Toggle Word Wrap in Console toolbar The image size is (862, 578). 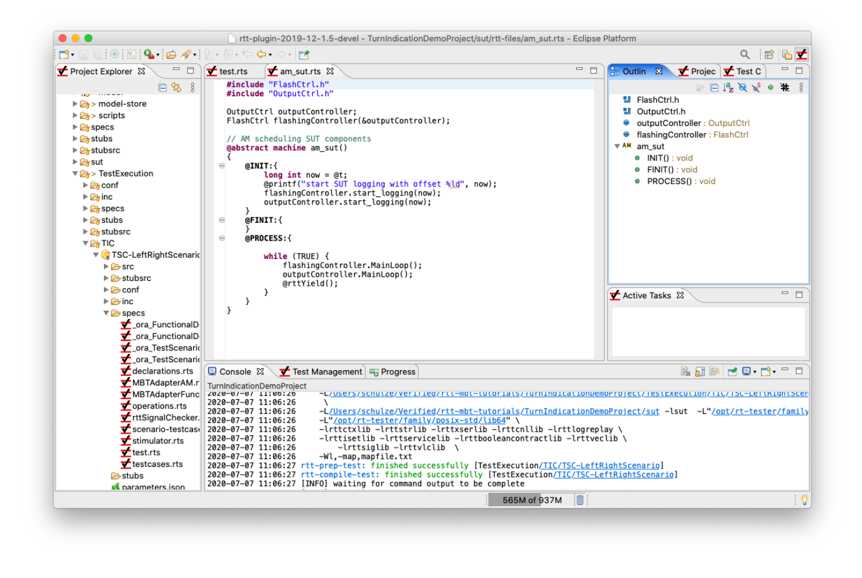pyautogui.click(x=714, y=372)
